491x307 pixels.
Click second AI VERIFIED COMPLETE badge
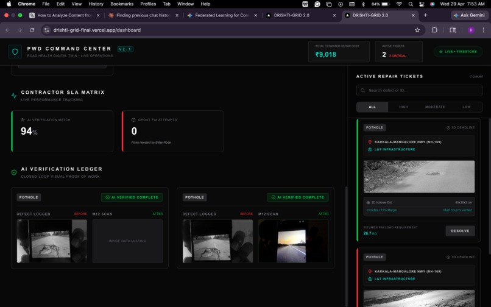point(298,197)
